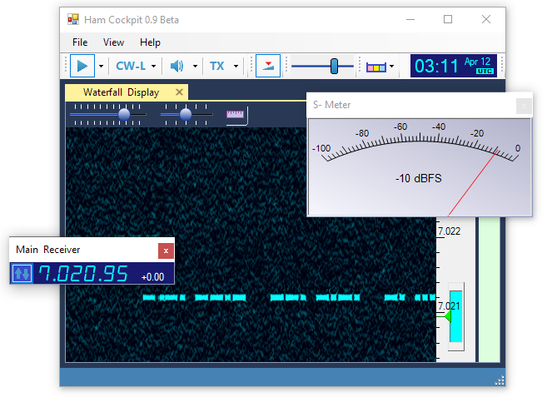Select the Waterfall Display tab
This screenshot has width=547, height=402.
click(121, 92)
